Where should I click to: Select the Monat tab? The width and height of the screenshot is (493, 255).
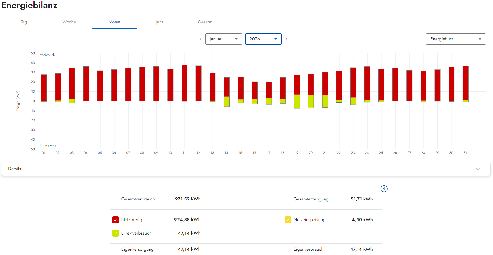pyautogui.click(x=114, y=22)
